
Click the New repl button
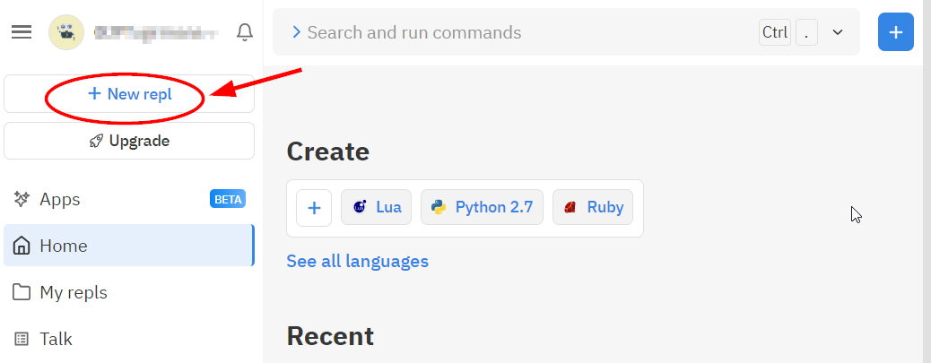tap(129, 94)
